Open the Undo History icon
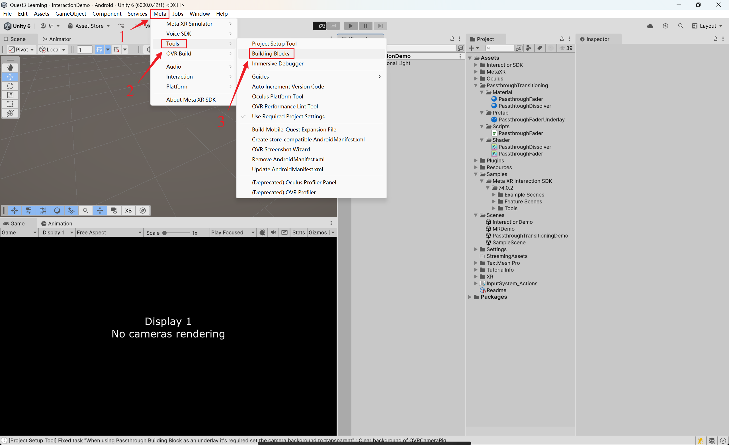This screenshot has height=445, width=729. [665, 26]
